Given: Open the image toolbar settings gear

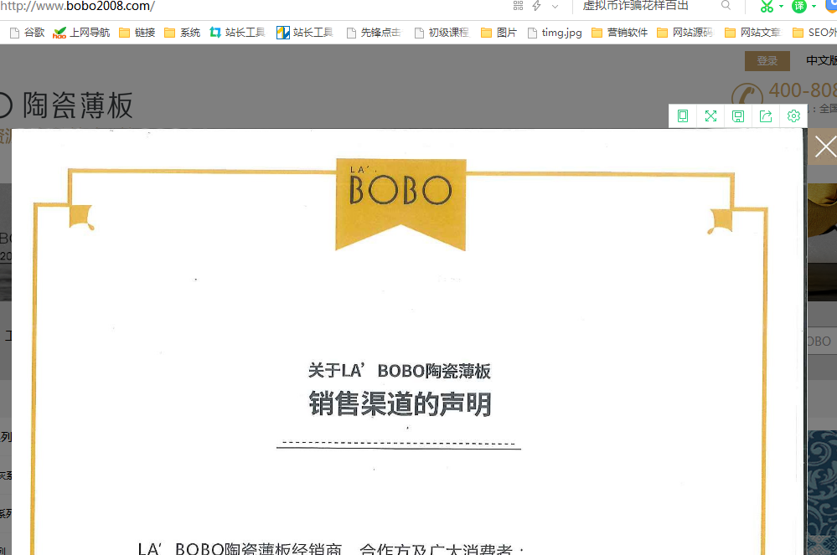Looking at the screenshot, I should [793, 116].
